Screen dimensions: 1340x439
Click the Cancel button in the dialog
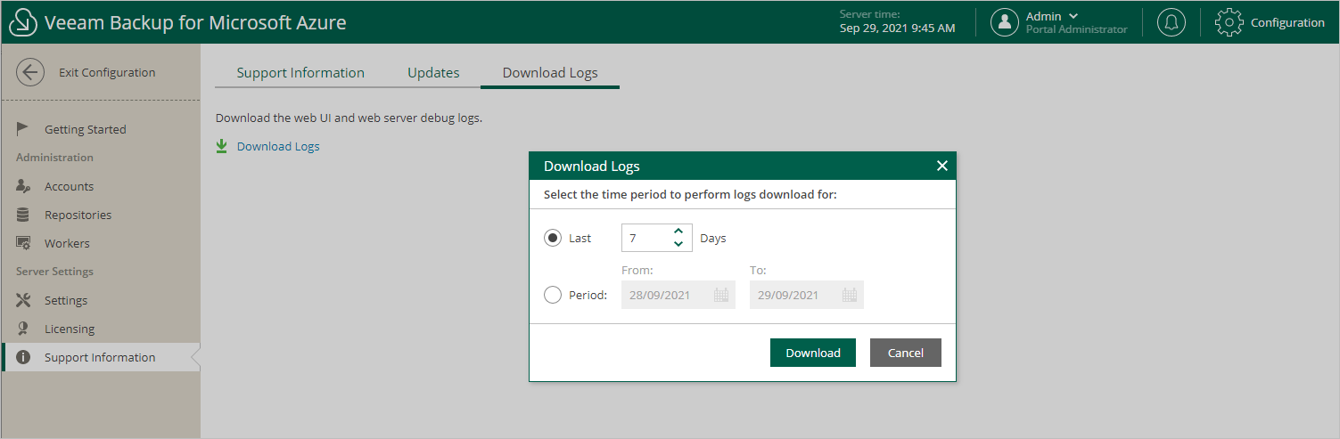pos(906,353)
